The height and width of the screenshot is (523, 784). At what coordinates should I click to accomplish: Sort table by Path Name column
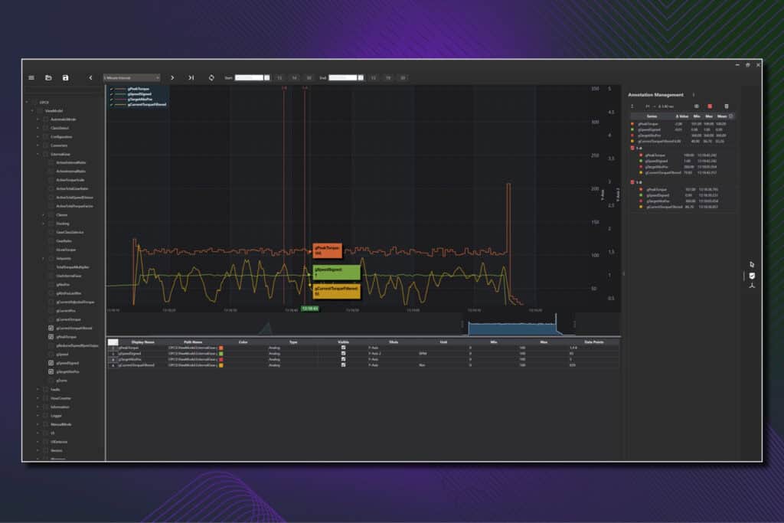[x=193, y=342]
